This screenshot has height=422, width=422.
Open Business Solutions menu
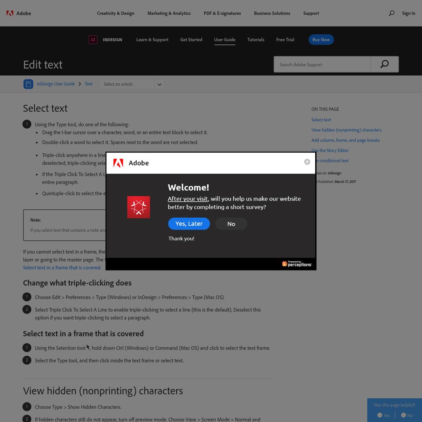point(272,13)
